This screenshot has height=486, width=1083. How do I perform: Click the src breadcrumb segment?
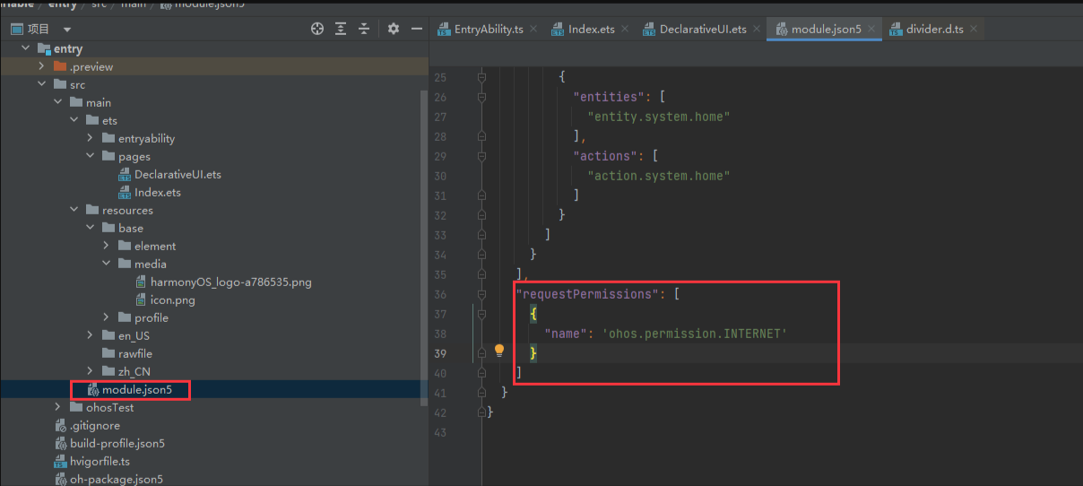pos(100,4)
